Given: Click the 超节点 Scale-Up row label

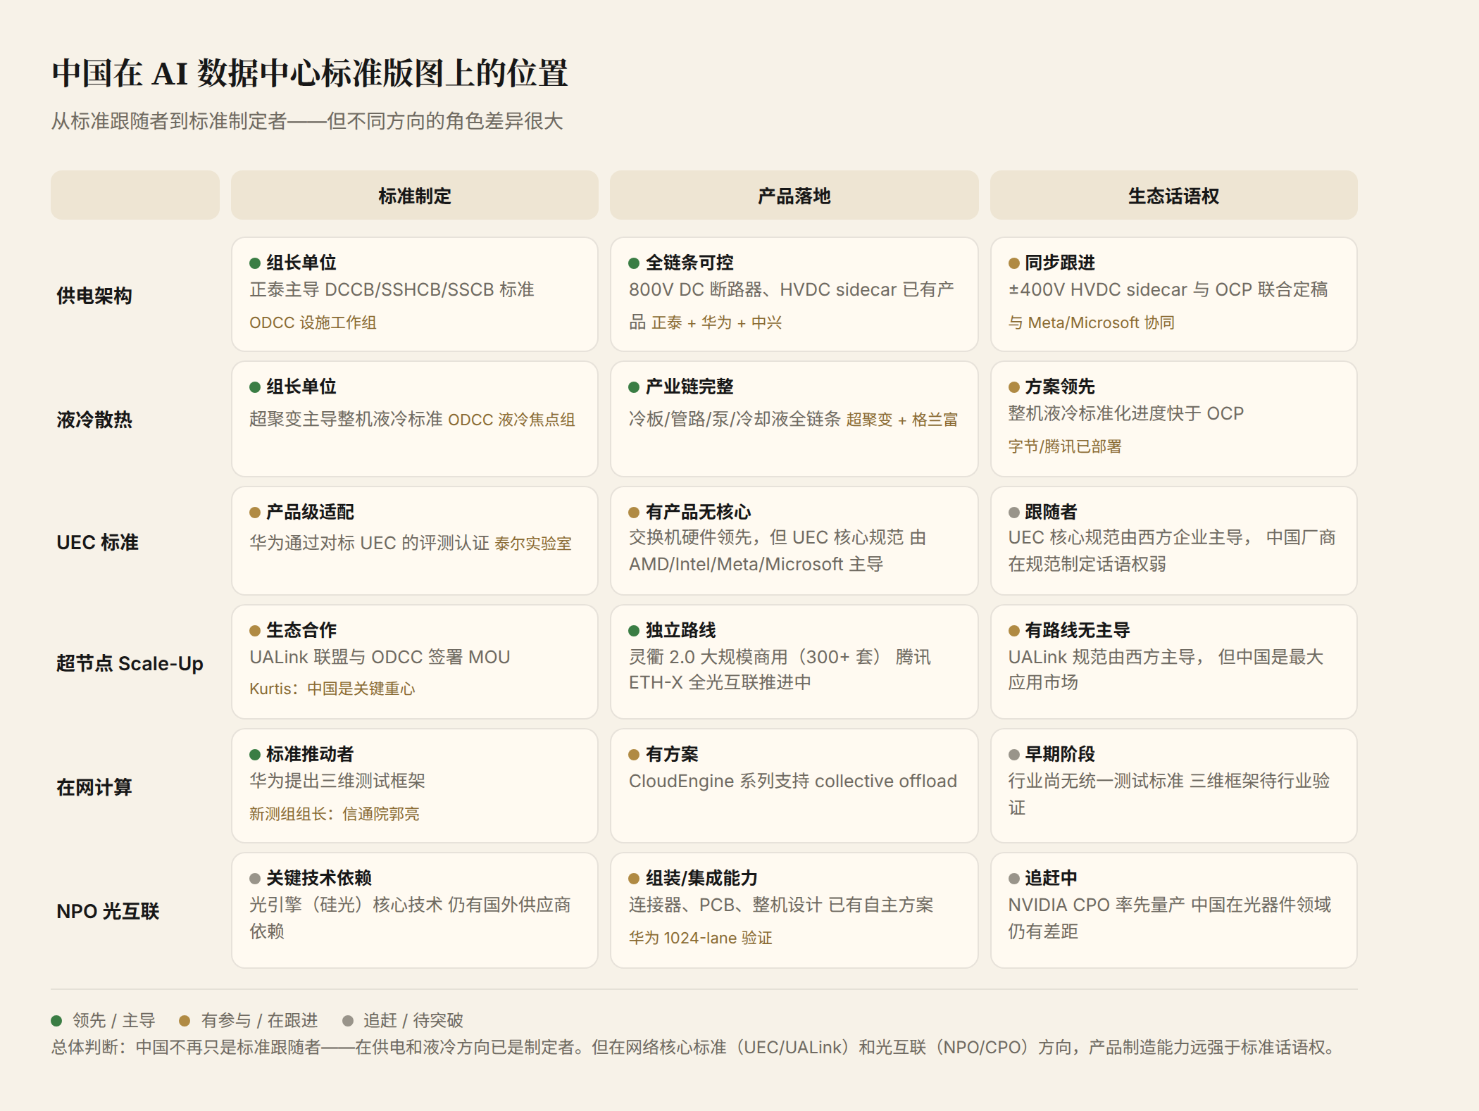Looking at the screenshot, I should pos(130,663).
